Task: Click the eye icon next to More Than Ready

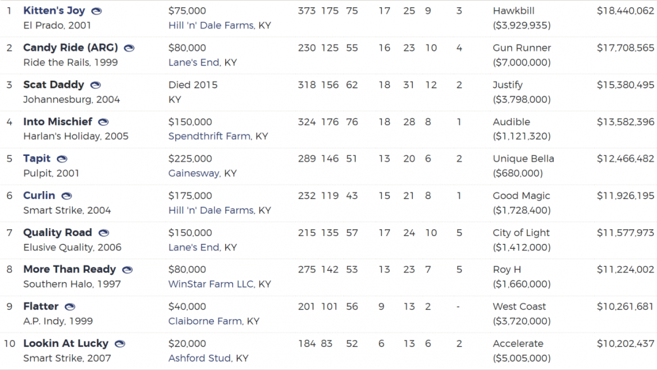Action: 127,270
